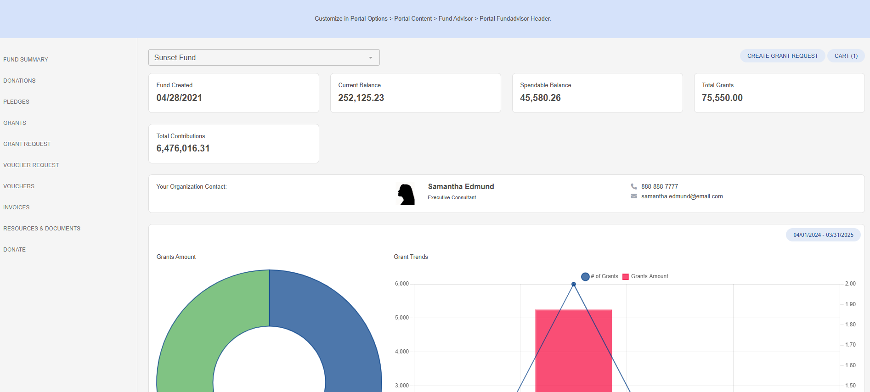Click Spendable Balance value 45,580.26
The width and height of the screenshot is (870, 392).
[x=540, y=98]
